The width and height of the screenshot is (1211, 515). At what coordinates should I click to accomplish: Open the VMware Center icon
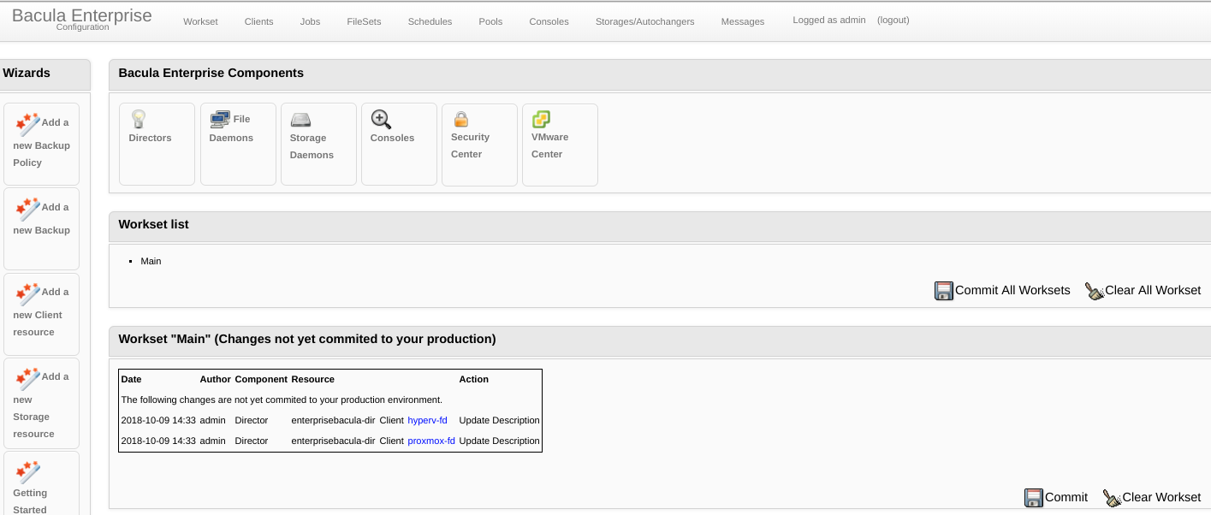[x=541, y=119]
